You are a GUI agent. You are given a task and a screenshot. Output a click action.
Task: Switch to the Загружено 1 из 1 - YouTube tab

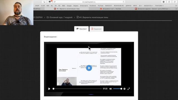pyautogui.click(x=111, y=9)
